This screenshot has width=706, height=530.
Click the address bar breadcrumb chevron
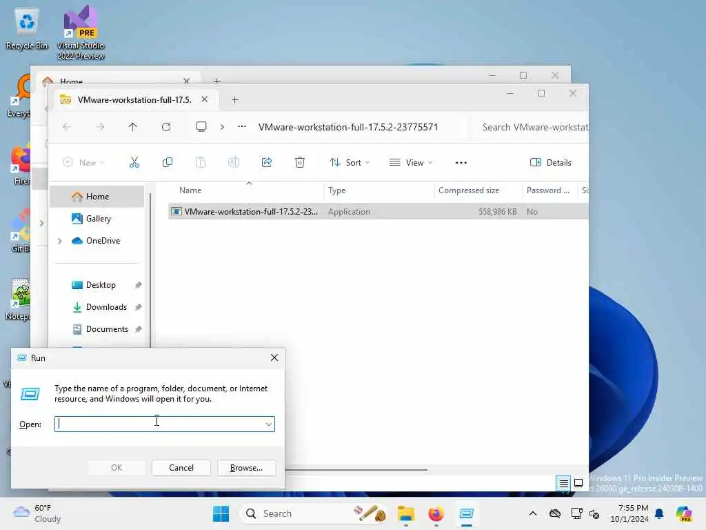[x=222, y=127]
